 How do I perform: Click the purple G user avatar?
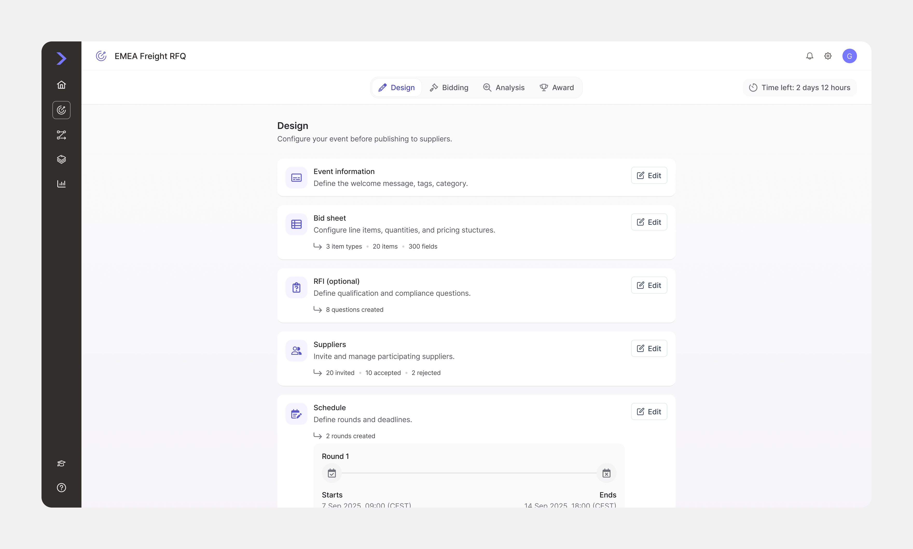(x=849, y=56)
